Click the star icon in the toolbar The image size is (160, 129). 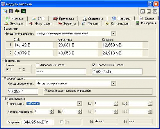coord(5,11)
